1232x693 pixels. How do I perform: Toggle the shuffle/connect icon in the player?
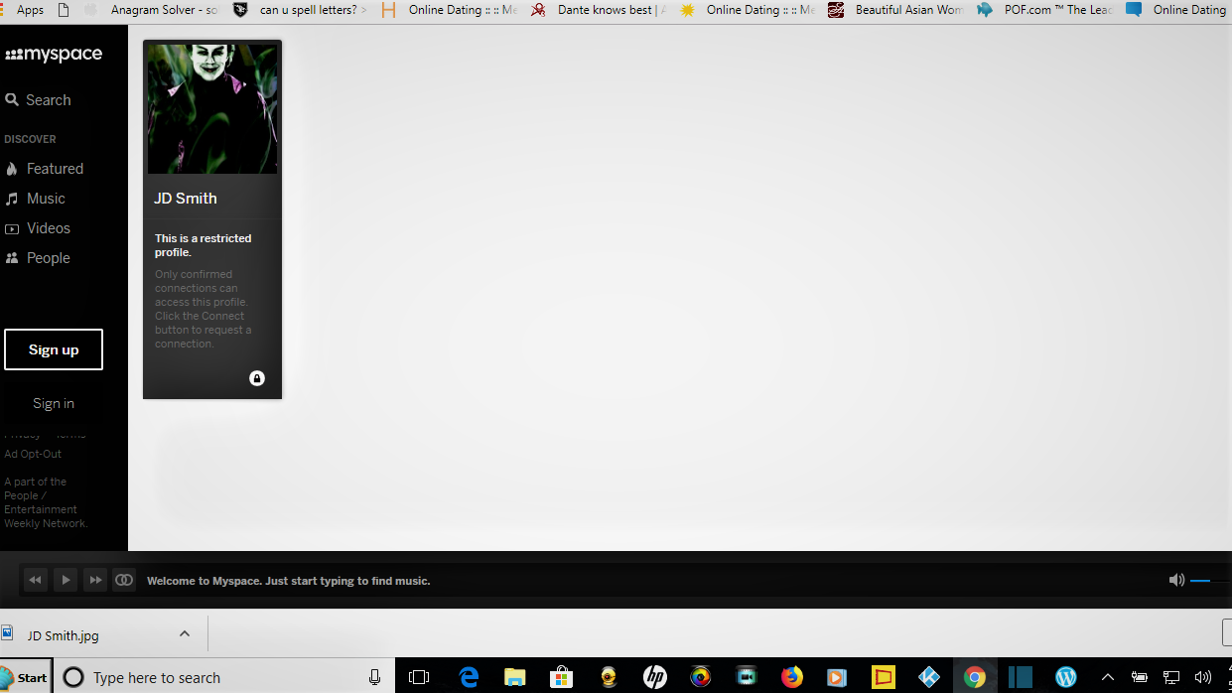[124, 580]
